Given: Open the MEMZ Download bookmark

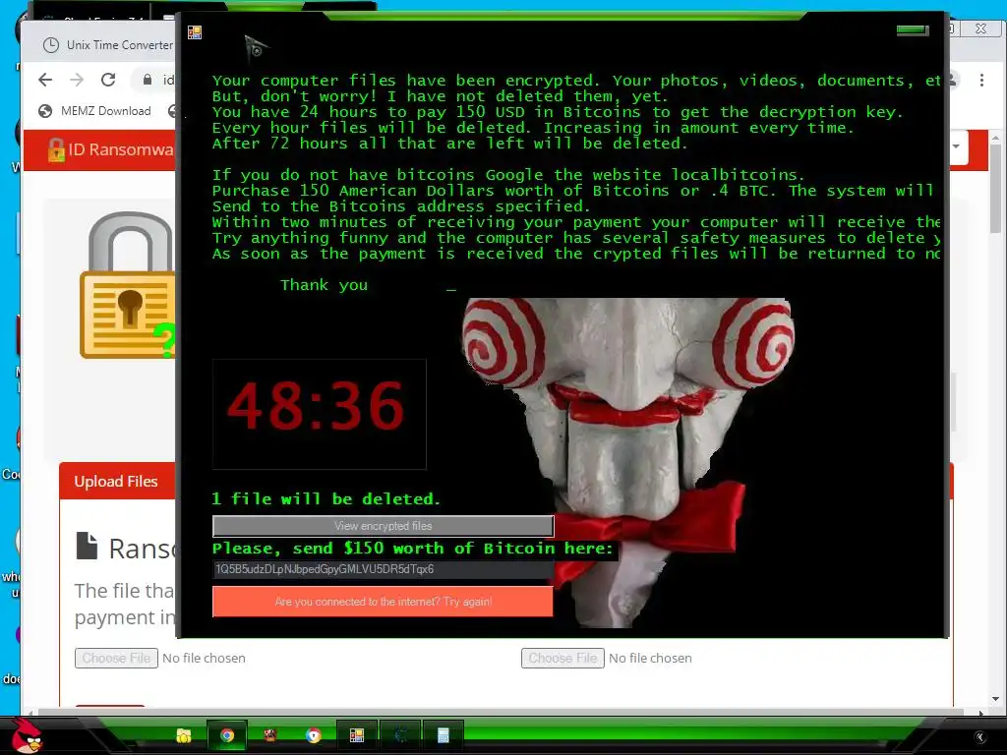Looking at the screenshot, I should (x=94, y=111).
